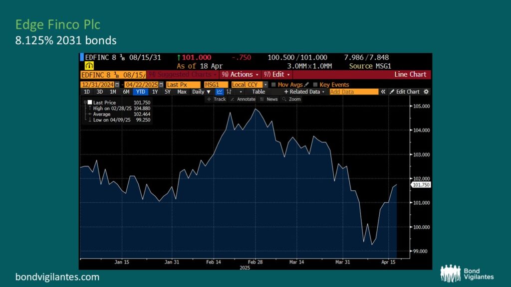
Task: Activate the Zoom magnifier tool
Action: pos(291,99)
